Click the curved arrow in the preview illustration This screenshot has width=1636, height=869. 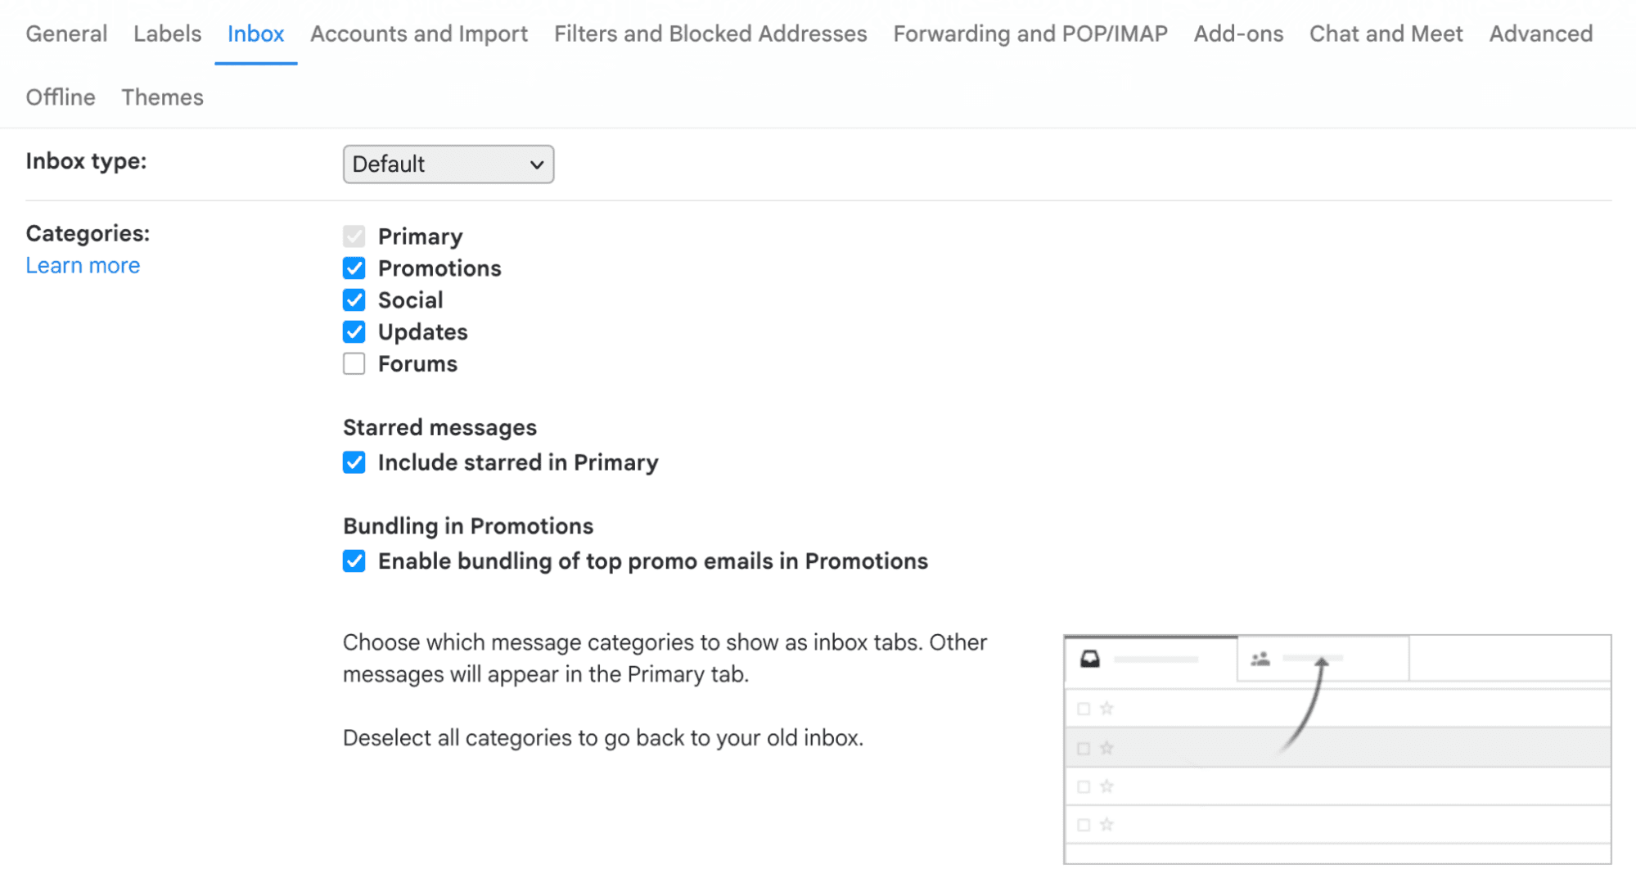point(1309,704)
